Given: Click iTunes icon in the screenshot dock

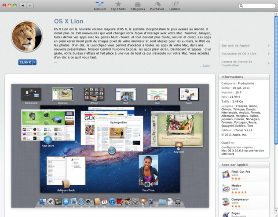Looking at the screenshot, I should pos(112,202).
